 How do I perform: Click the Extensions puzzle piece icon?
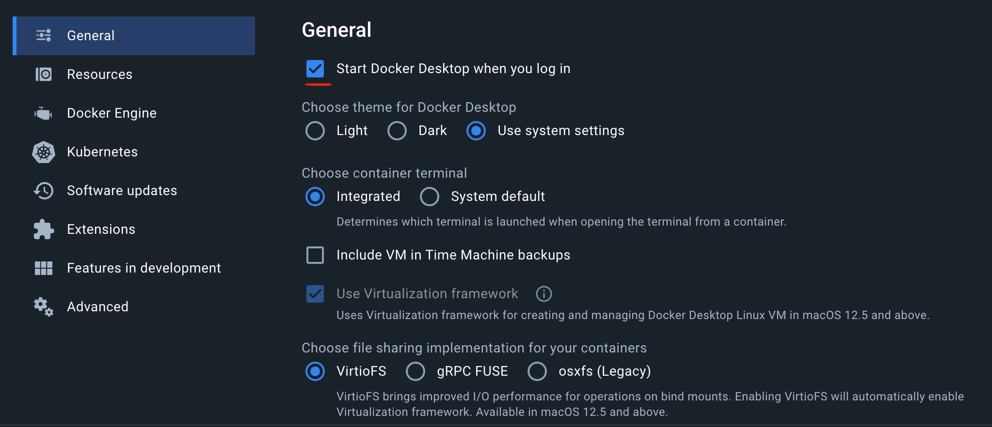[x=44, y=229]
